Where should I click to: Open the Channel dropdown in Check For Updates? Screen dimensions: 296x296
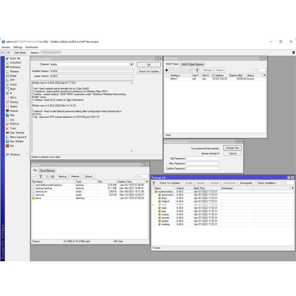pyautogui.click(x=132, y=64)
